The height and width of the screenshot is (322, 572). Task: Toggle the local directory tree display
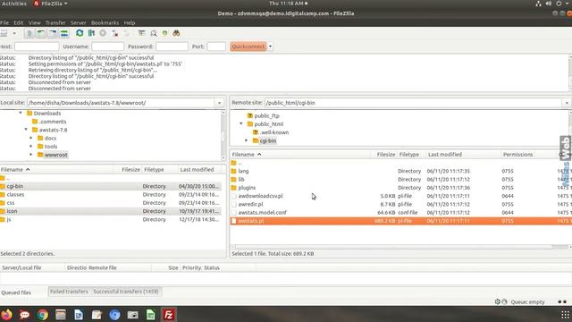point(41,33)
